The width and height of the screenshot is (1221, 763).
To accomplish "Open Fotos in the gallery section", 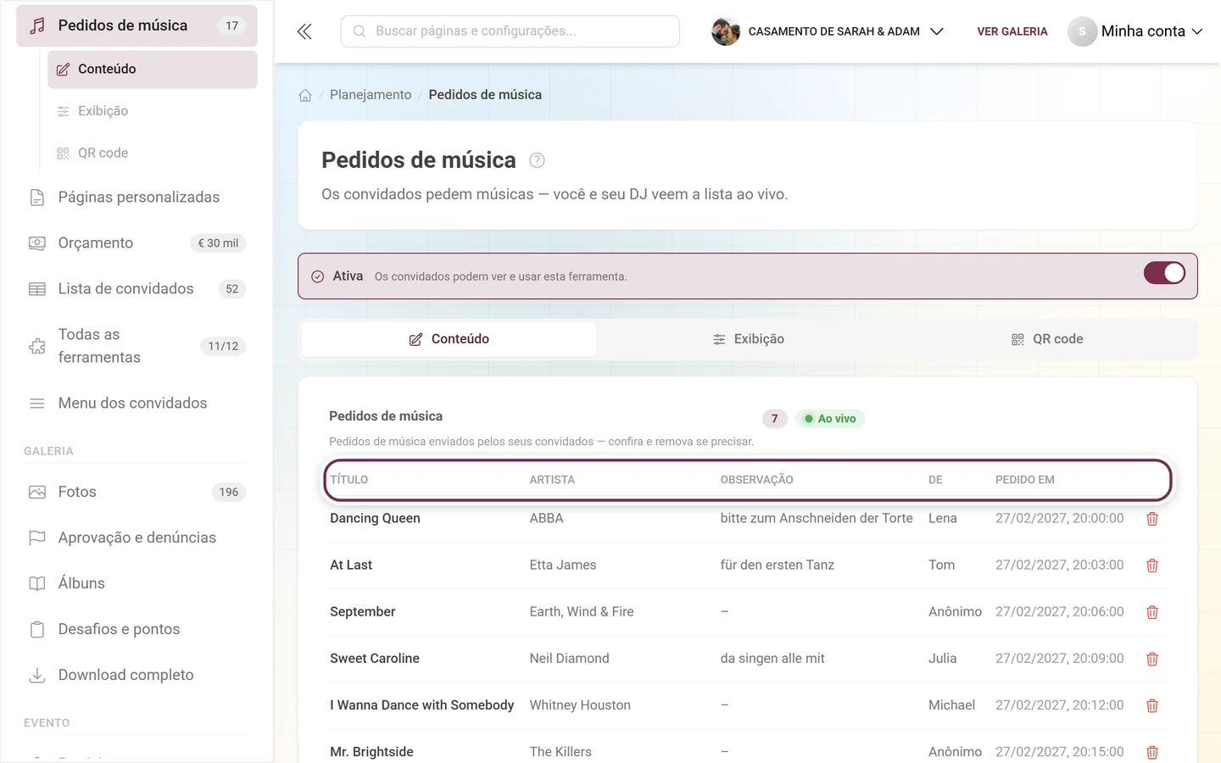I will (x=137, y=492).
